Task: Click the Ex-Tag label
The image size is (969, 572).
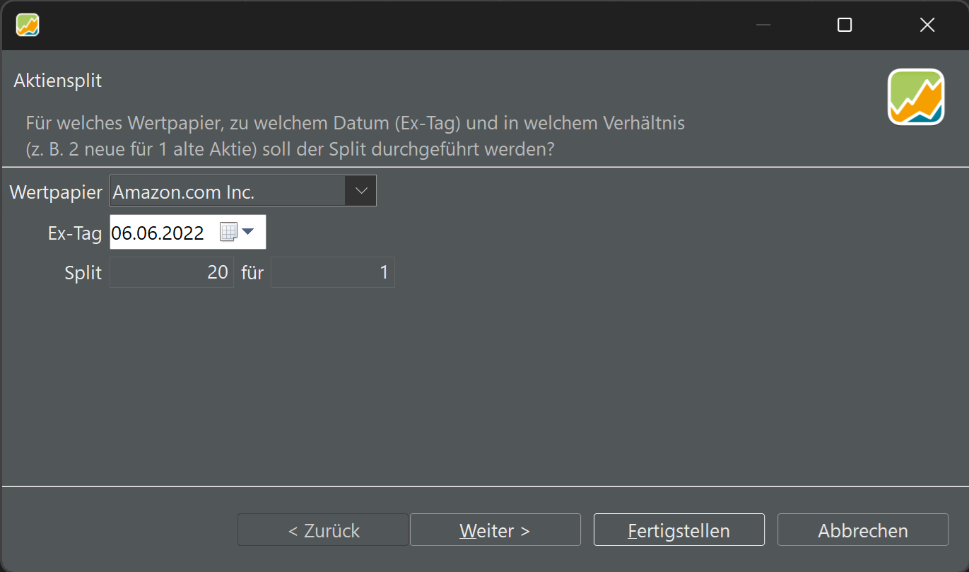Action: (x=75, y=233)
